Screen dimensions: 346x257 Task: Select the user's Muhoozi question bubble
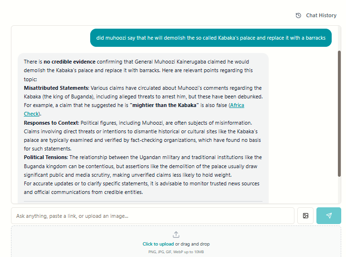pos(211,38)
